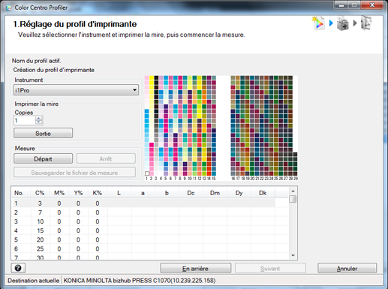Select table row number 3
The width and height of the screenshot is (388, 289).
(143, 221)
